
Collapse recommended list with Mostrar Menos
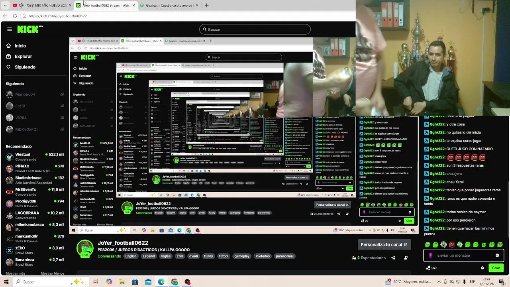52,273
